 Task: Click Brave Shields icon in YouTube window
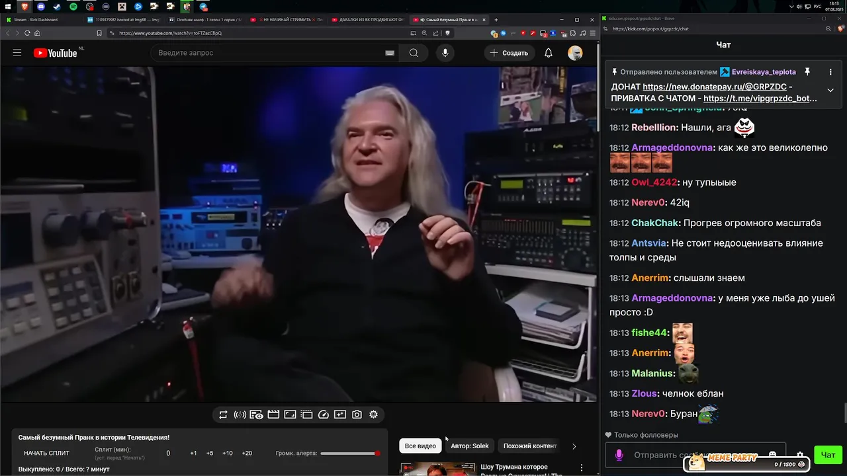coord(448,33)
